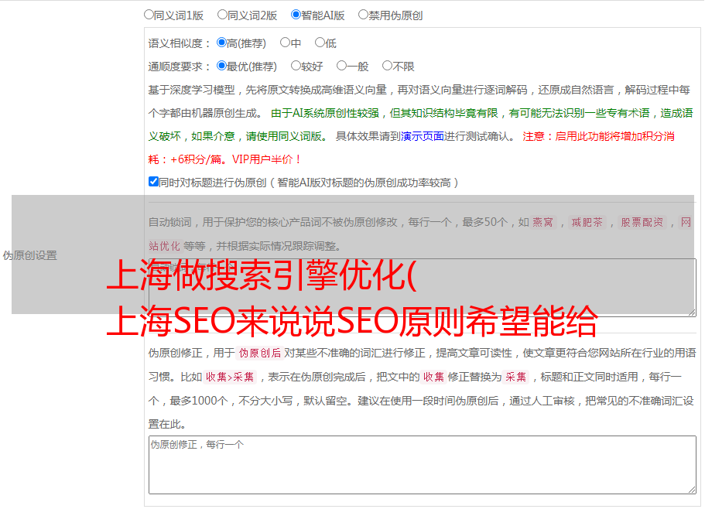Viewport: 705px width, 509px height.
Task: Click the 收集>采集 example tag
Action: pos(230,377)
